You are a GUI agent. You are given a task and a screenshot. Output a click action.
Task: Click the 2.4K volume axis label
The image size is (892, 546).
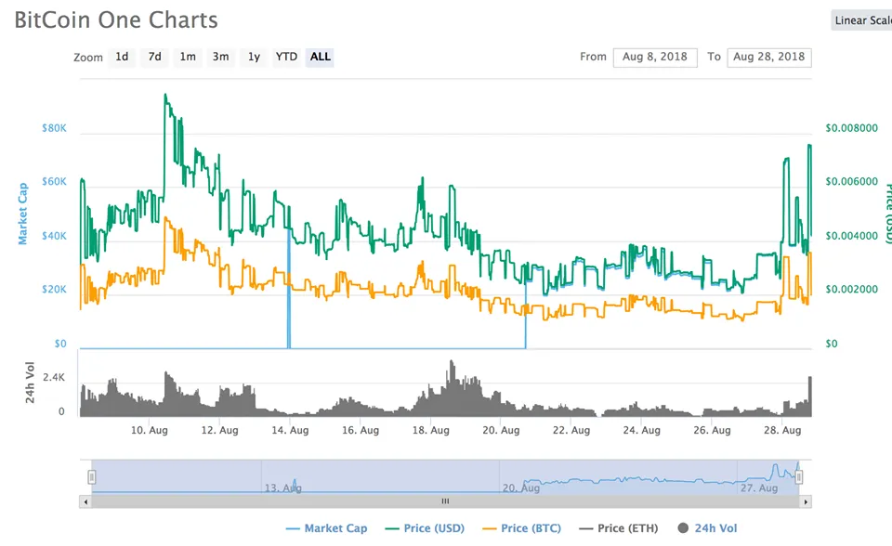54,378
